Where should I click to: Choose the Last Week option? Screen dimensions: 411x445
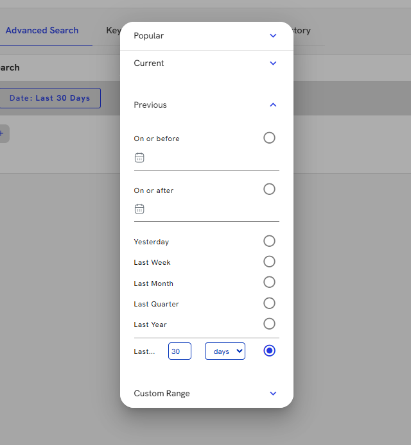pos(269,262)
